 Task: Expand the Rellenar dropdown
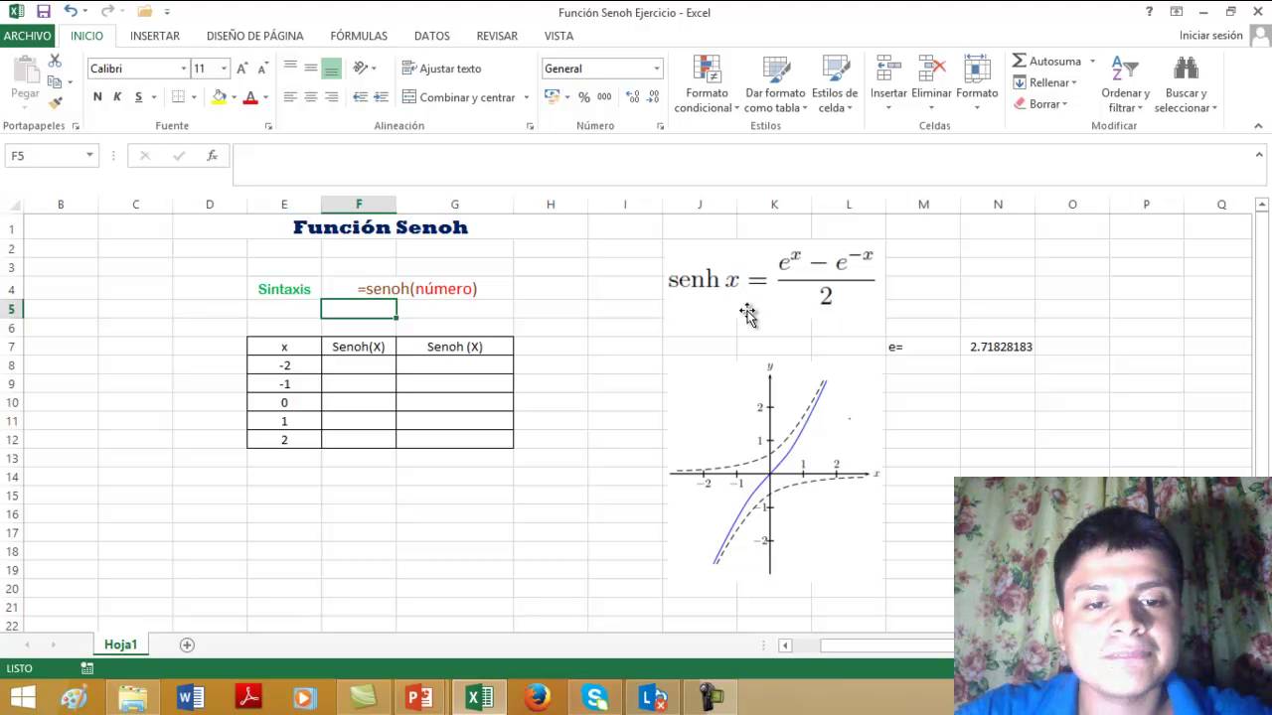(1076, 82)
